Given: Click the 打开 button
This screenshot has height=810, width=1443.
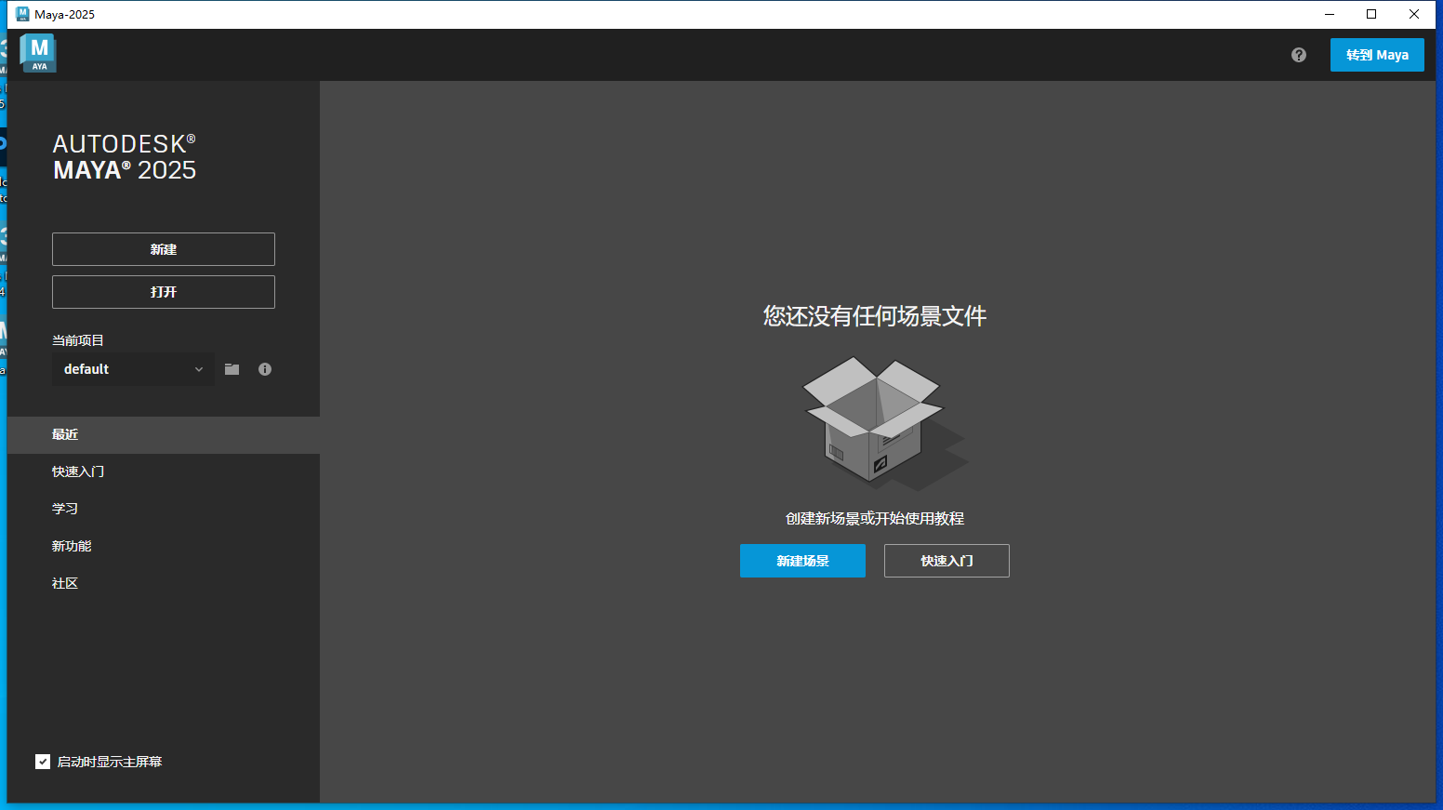Looking at the screenshot, I should click(163, 291).
